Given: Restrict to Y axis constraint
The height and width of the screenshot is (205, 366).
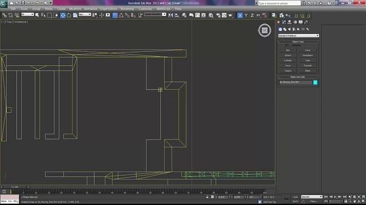Looking at the screenshot, I should coord(246,15).
